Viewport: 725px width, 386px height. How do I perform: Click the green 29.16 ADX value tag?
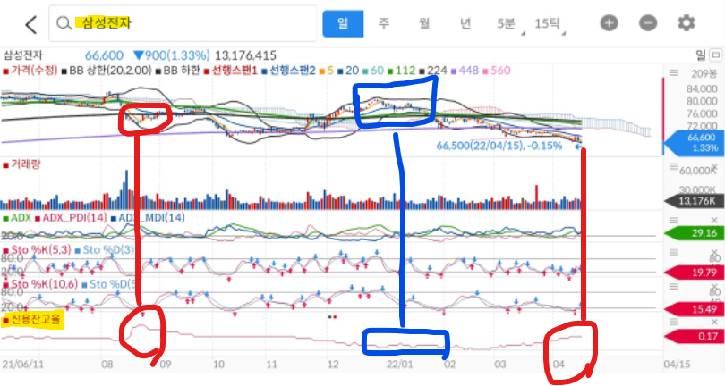click(x=694, y=233)
